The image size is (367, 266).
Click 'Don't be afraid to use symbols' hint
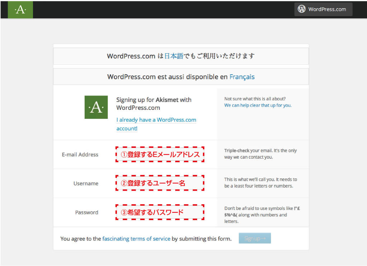[262, 215]
